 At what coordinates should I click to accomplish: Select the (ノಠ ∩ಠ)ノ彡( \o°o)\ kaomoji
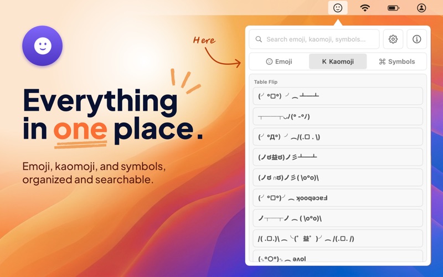point(338,177)
